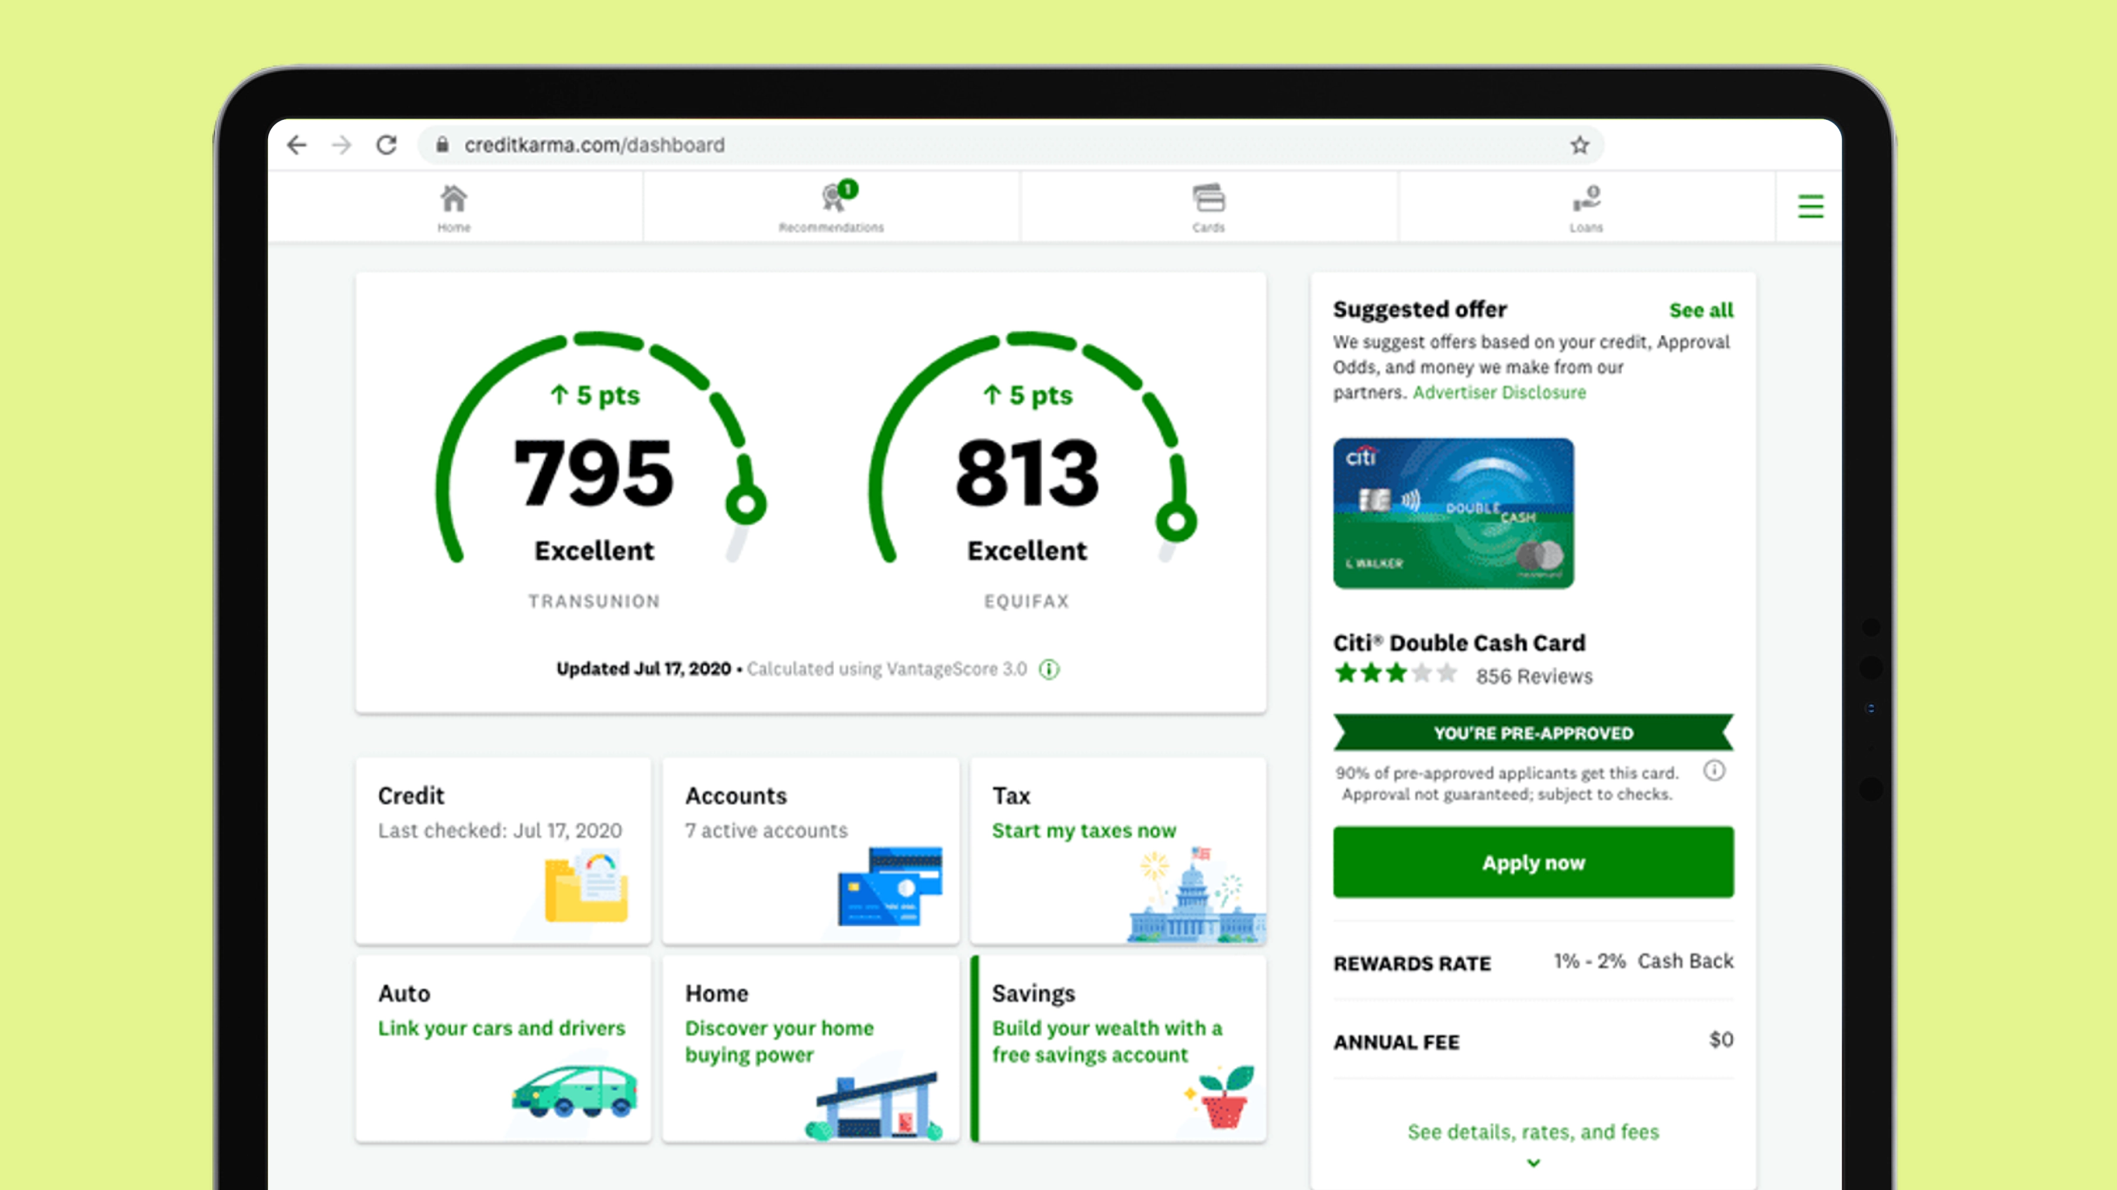Click the VantageScore 3.0 info icon

tap(1050, 669)
